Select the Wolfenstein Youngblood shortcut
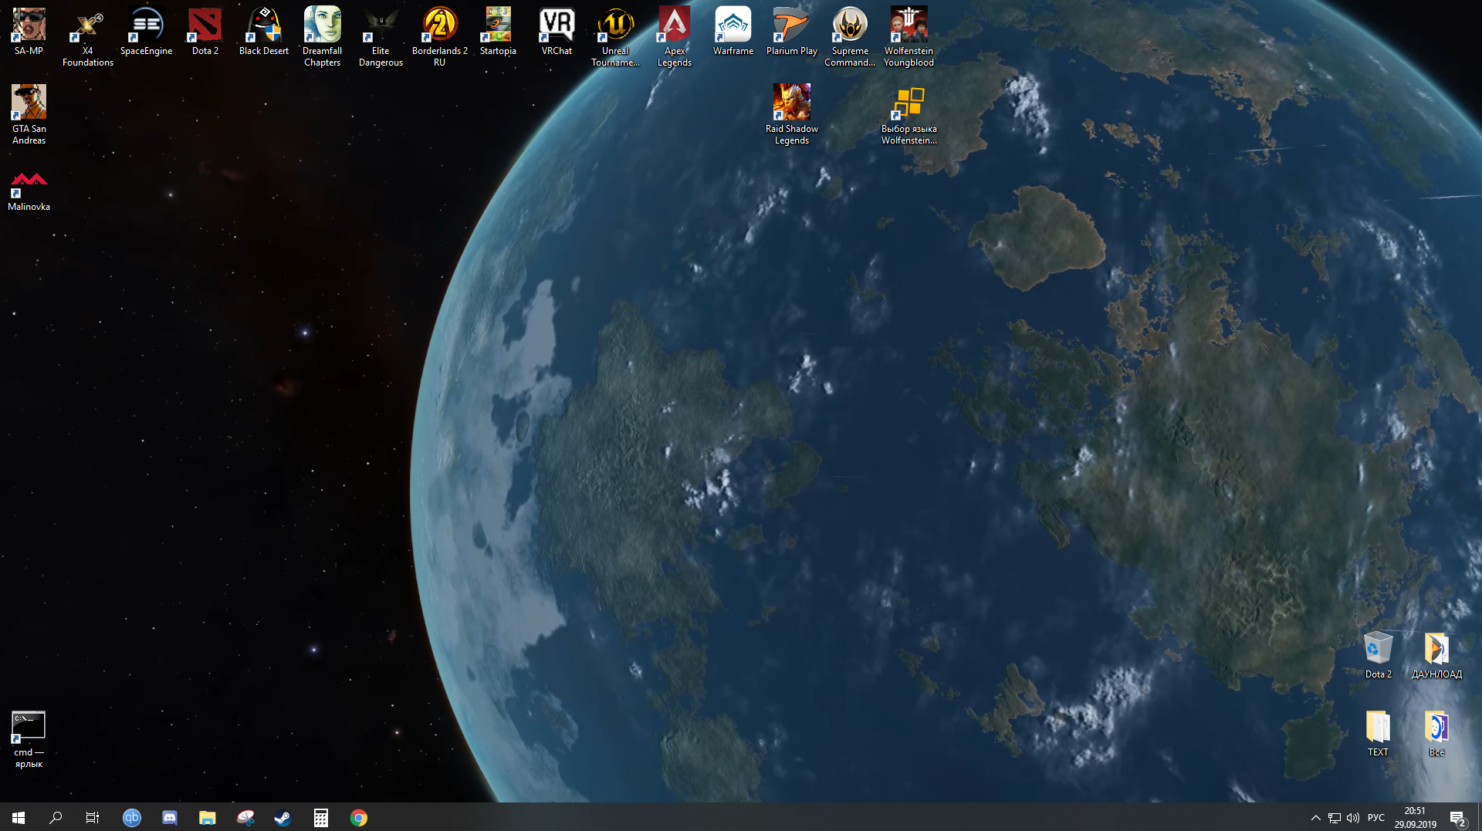Viewport: 1482px width, 831px height. (908, 37)
